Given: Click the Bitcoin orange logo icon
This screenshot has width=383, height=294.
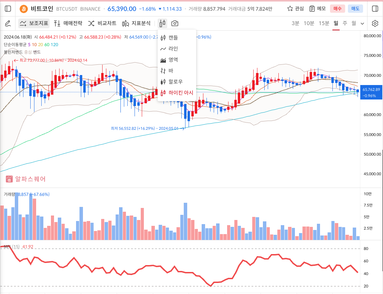Looking at the screenshot, I should pyautogui.click(x=24, y=9).
